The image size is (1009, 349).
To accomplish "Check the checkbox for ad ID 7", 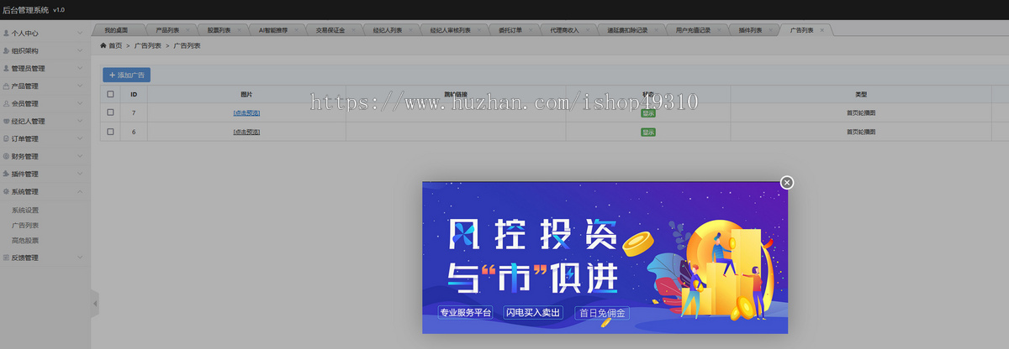I will point(110,112).
